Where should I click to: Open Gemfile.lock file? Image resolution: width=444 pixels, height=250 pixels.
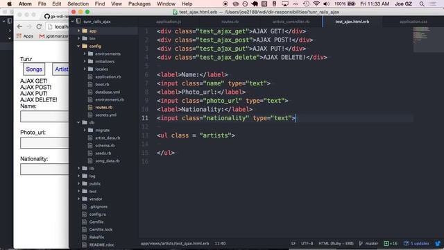tap(101, 230)
